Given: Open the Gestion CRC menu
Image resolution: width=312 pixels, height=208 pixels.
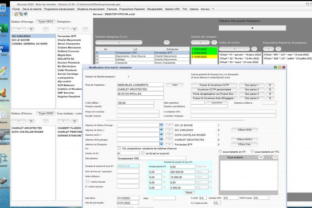Looking at the screenshot, I should pos(172,9).
